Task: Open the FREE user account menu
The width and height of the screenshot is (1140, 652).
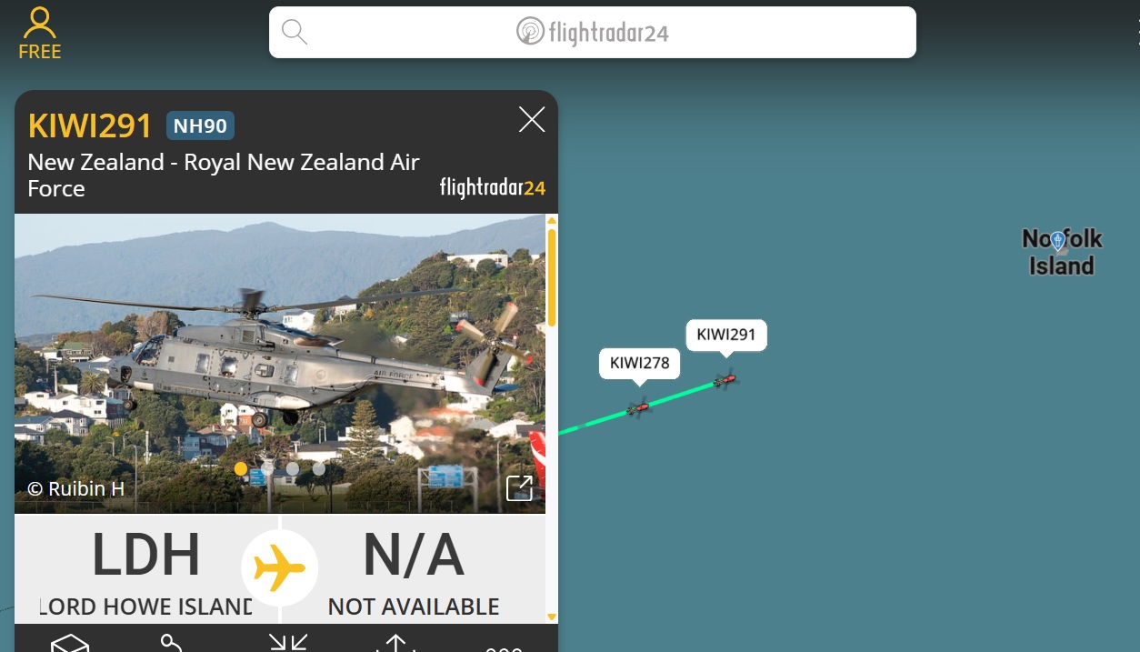Action: coord(40,34)
